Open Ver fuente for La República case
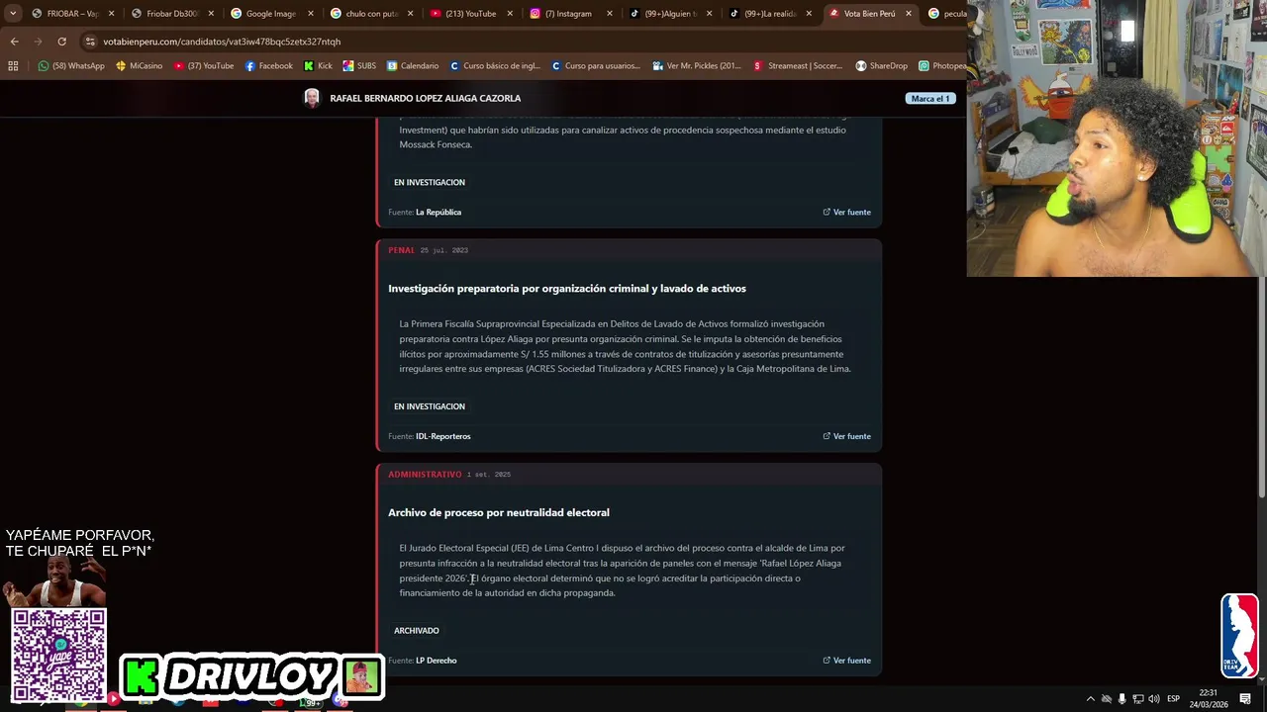The image size is (1267, 712). pos(846,213)
